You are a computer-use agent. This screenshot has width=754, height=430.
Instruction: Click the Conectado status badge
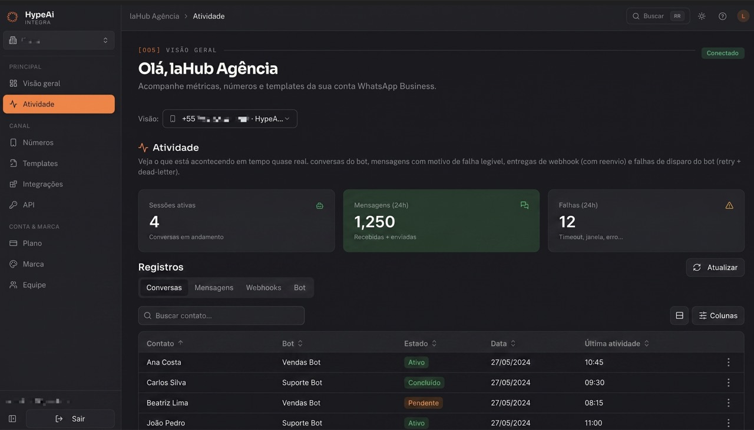pos(723,53)
